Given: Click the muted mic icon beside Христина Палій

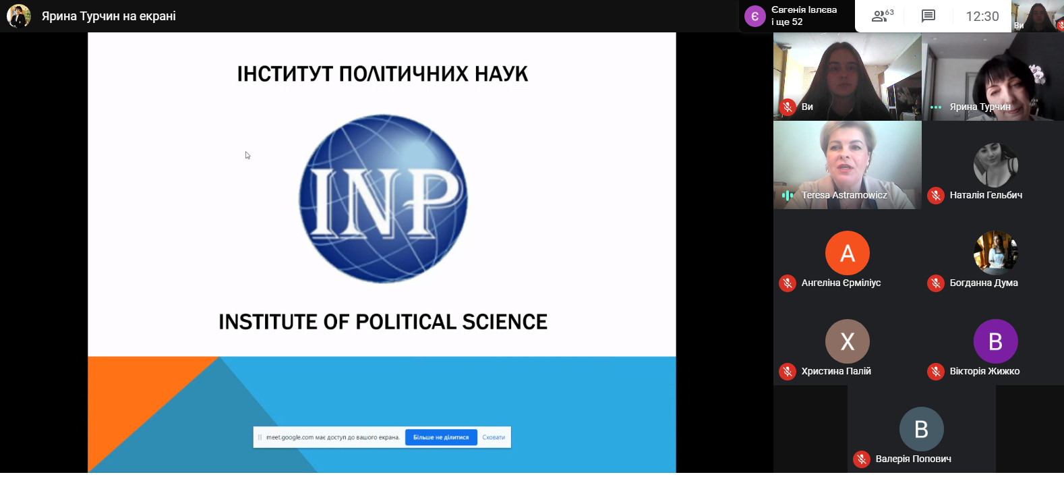Looking at the screenshot, I should (x=787, y=372).
